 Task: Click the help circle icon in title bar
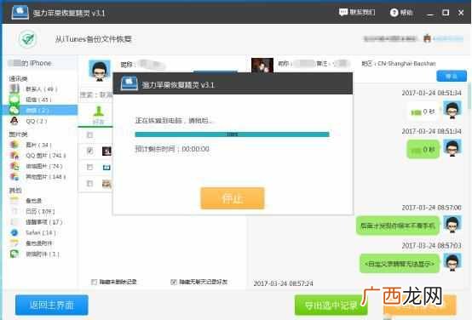pyautogui.click(x=394, y=12)
